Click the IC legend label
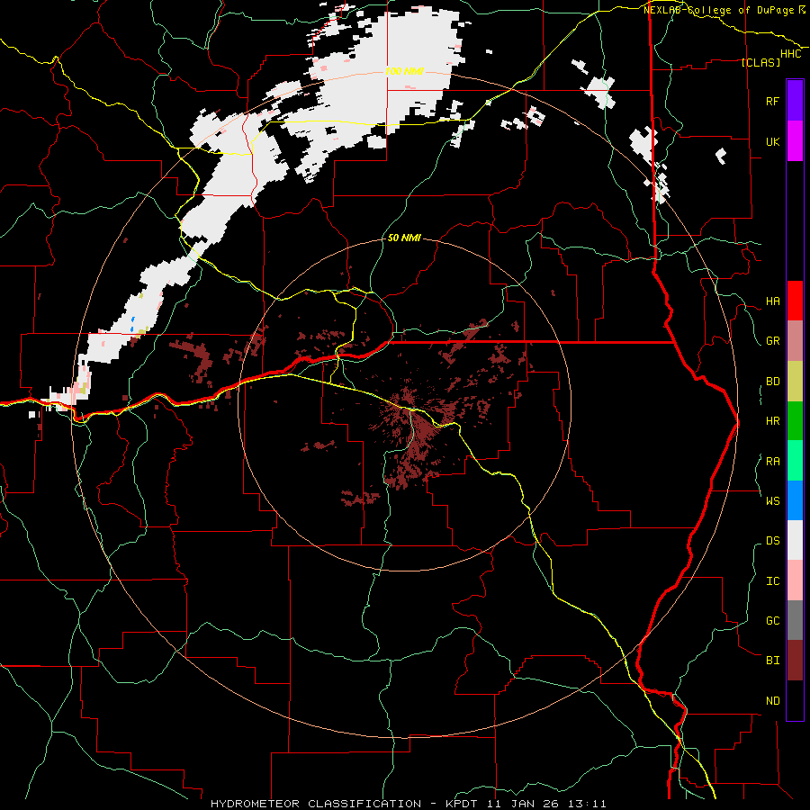 click(772, 581)
